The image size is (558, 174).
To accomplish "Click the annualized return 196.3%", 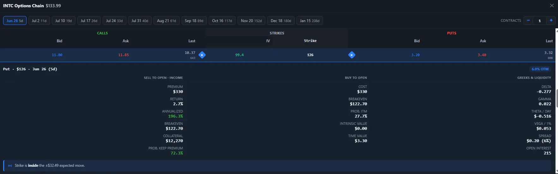I will [x=176, y=116].
